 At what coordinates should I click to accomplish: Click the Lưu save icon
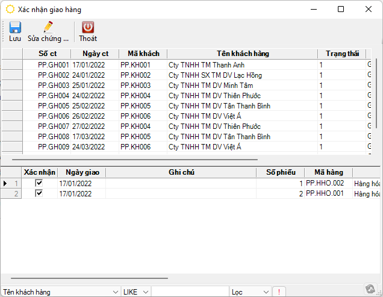(15, 27)
